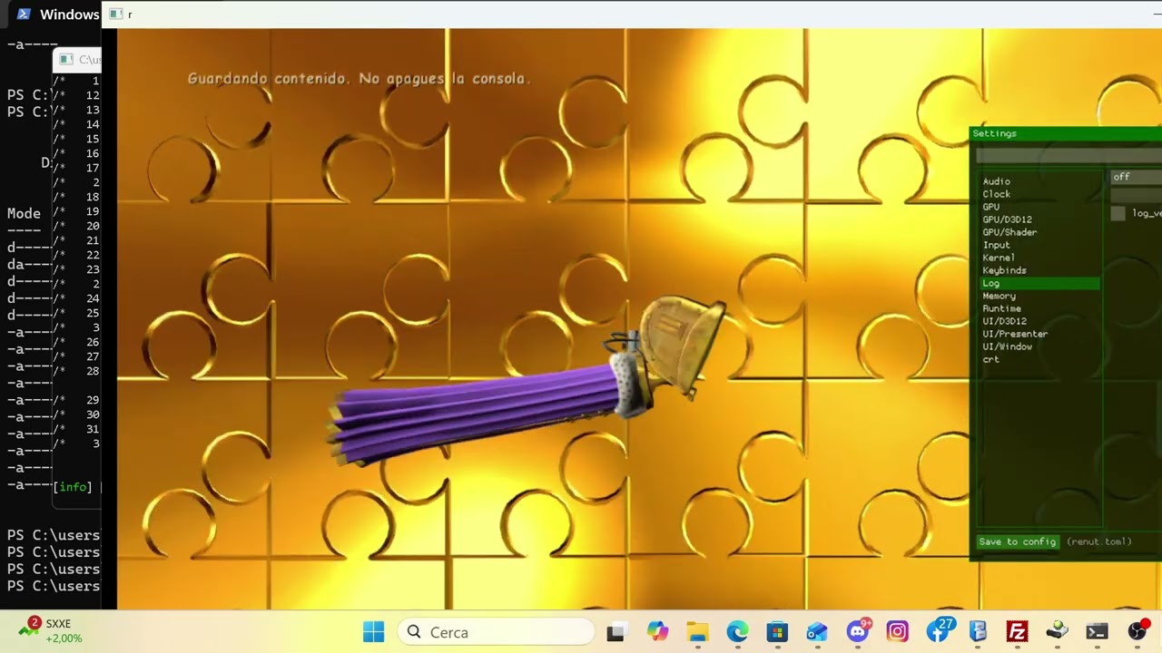This screenshot has height=653, width=1162.
Task: Open the Windows Start menu
Action: pyautogui.click(x=373, y=632)
